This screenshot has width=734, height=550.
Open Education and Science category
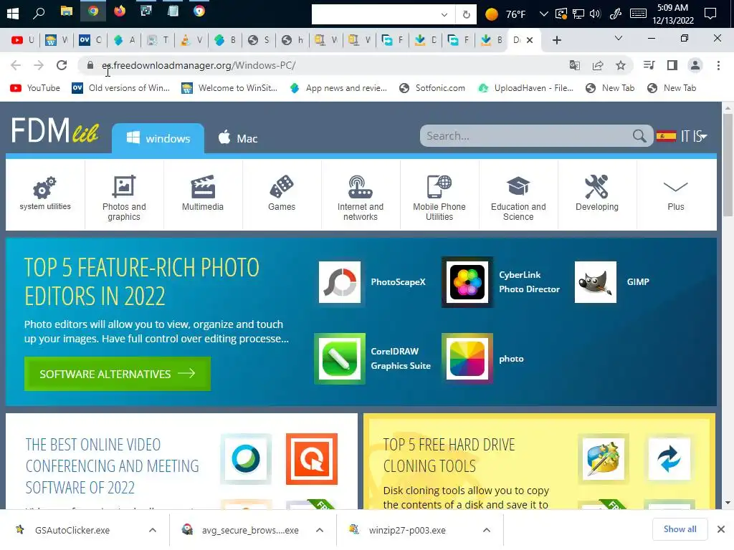point(518,195)
